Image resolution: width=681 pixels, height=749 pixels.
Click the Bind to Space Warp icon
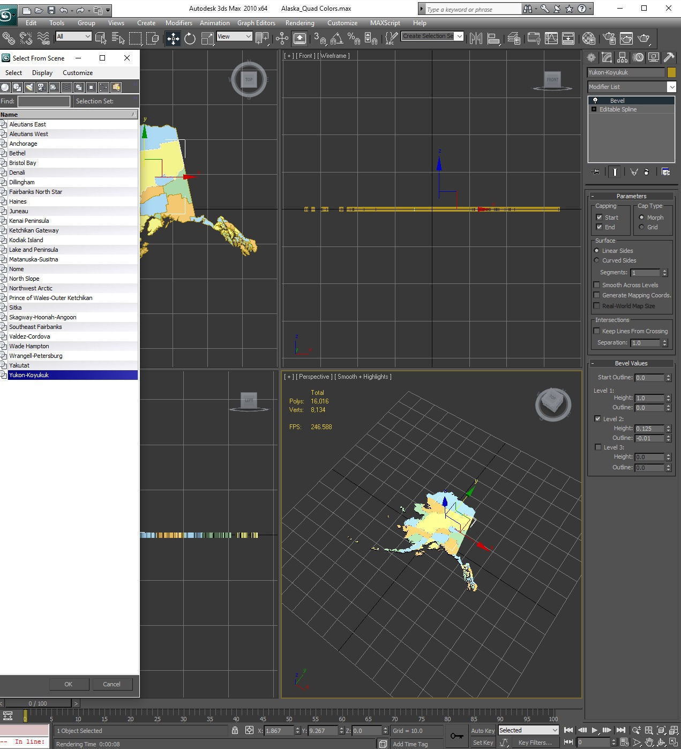(x=43, y=38)
